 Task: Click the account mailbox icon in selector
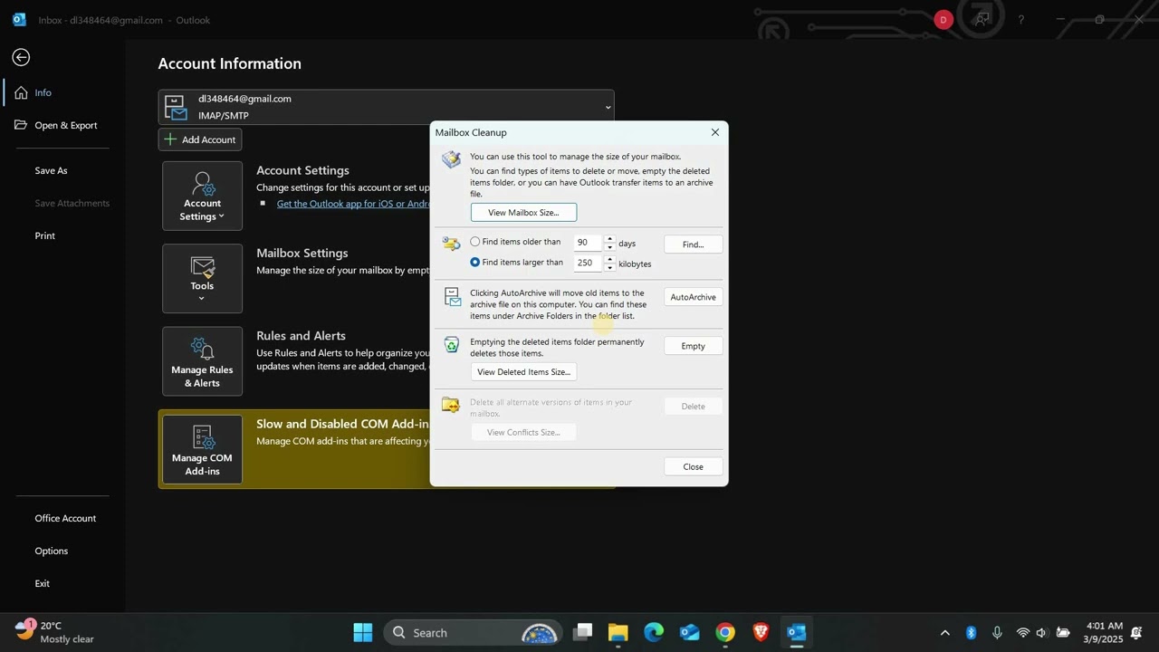(x=176, y=107)
